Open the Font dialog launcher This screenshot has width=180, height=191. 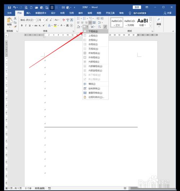coord(73,31)
